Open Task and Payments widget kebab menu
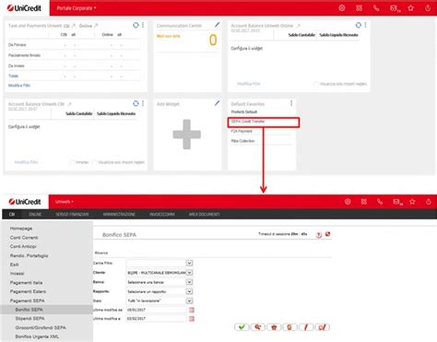This screenshot has width=437, height=342. point(143,25)
